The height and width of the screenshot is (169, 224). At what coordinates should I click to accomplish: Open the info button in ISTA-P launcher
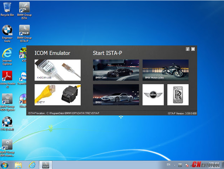tap(188, 49)
